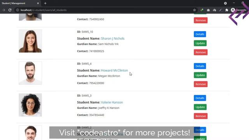Select contact number 7410000025
The width and height of the screenshot is (249, 140).
[96, 51]
